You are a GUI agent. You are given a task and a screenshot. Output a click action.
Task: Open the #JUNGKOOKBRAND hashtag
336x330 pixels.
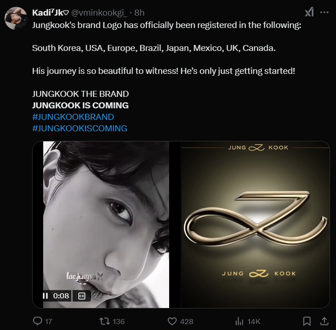(x=73, y=117)
